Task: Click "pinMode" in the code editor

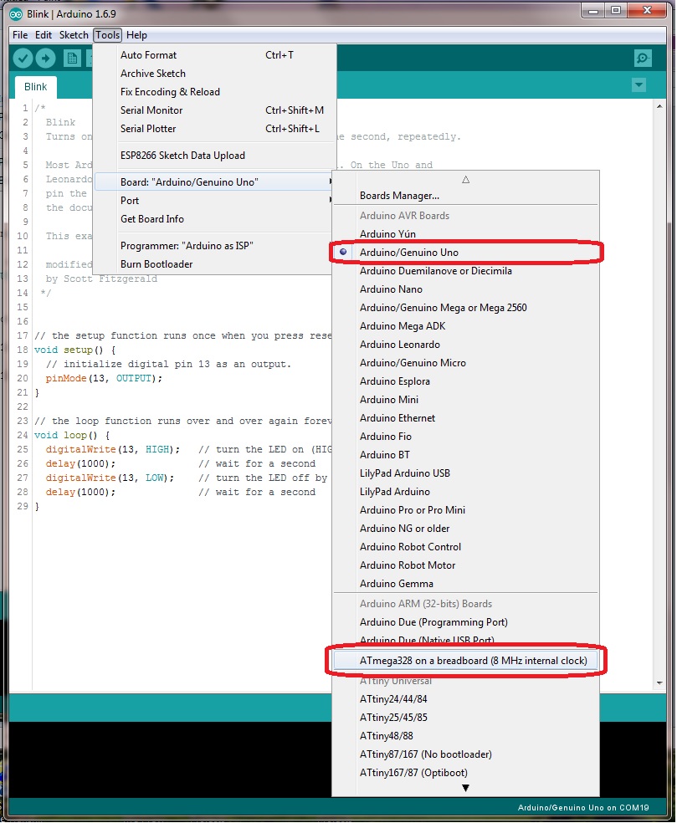Action: pos(66,378)
